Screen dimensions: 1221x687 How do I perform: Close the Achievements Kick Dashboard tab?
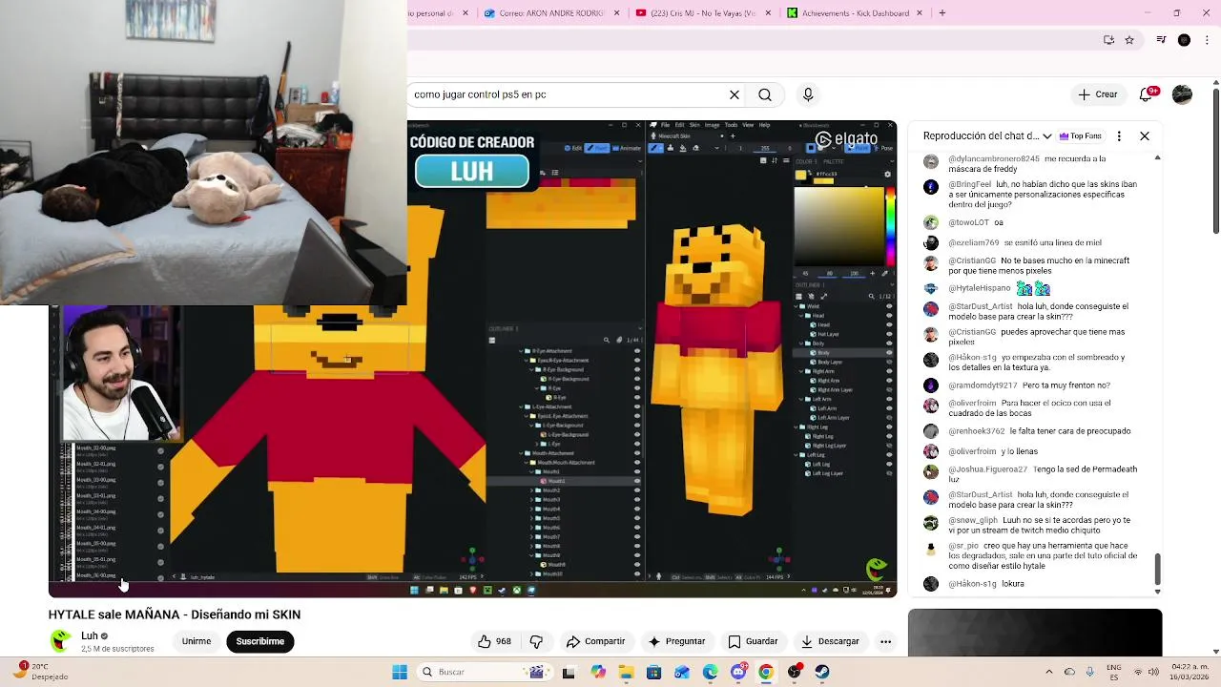pyautogui.click(x=920, y=13)
